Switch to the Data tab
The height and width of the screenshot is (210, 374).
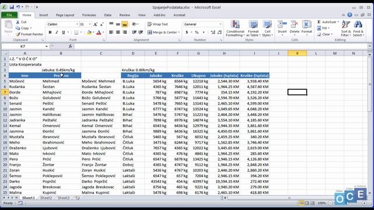tap(108, 15)
